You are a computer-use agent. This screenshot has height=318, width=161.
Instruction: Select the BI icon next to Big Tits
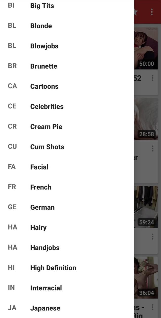[x=11, y=5]
